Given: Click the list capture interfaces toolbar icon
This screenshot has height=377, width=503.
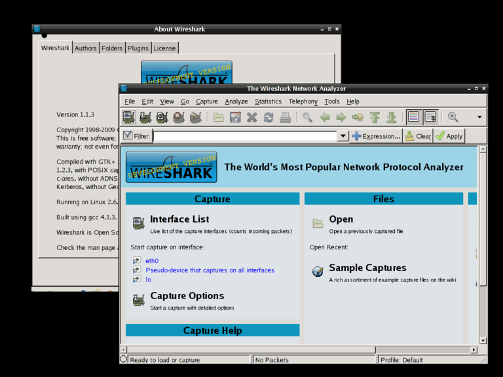Looking at the screenshot, I should click(x=129, y=117).
